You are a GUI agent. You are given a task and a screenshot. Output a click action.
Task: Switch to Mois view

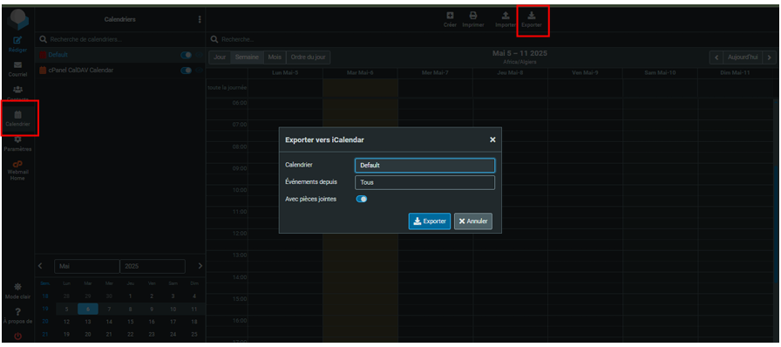[x=275, y=58]
